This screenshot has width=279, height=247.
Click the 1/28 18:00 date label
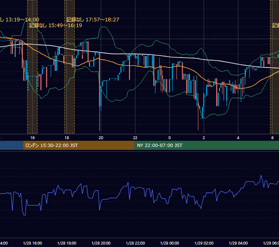[x=67, y=243]
